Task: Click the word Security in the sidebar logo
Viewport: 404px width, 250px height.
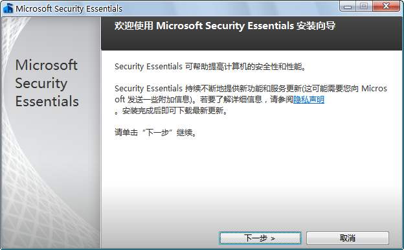Action: [x=41, y=84]
